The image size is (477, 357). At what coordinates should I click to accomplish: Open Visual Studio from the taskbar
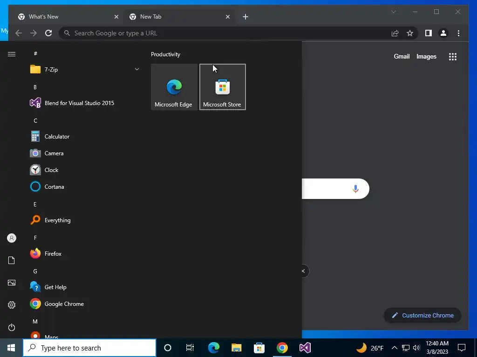coord(305,348)
